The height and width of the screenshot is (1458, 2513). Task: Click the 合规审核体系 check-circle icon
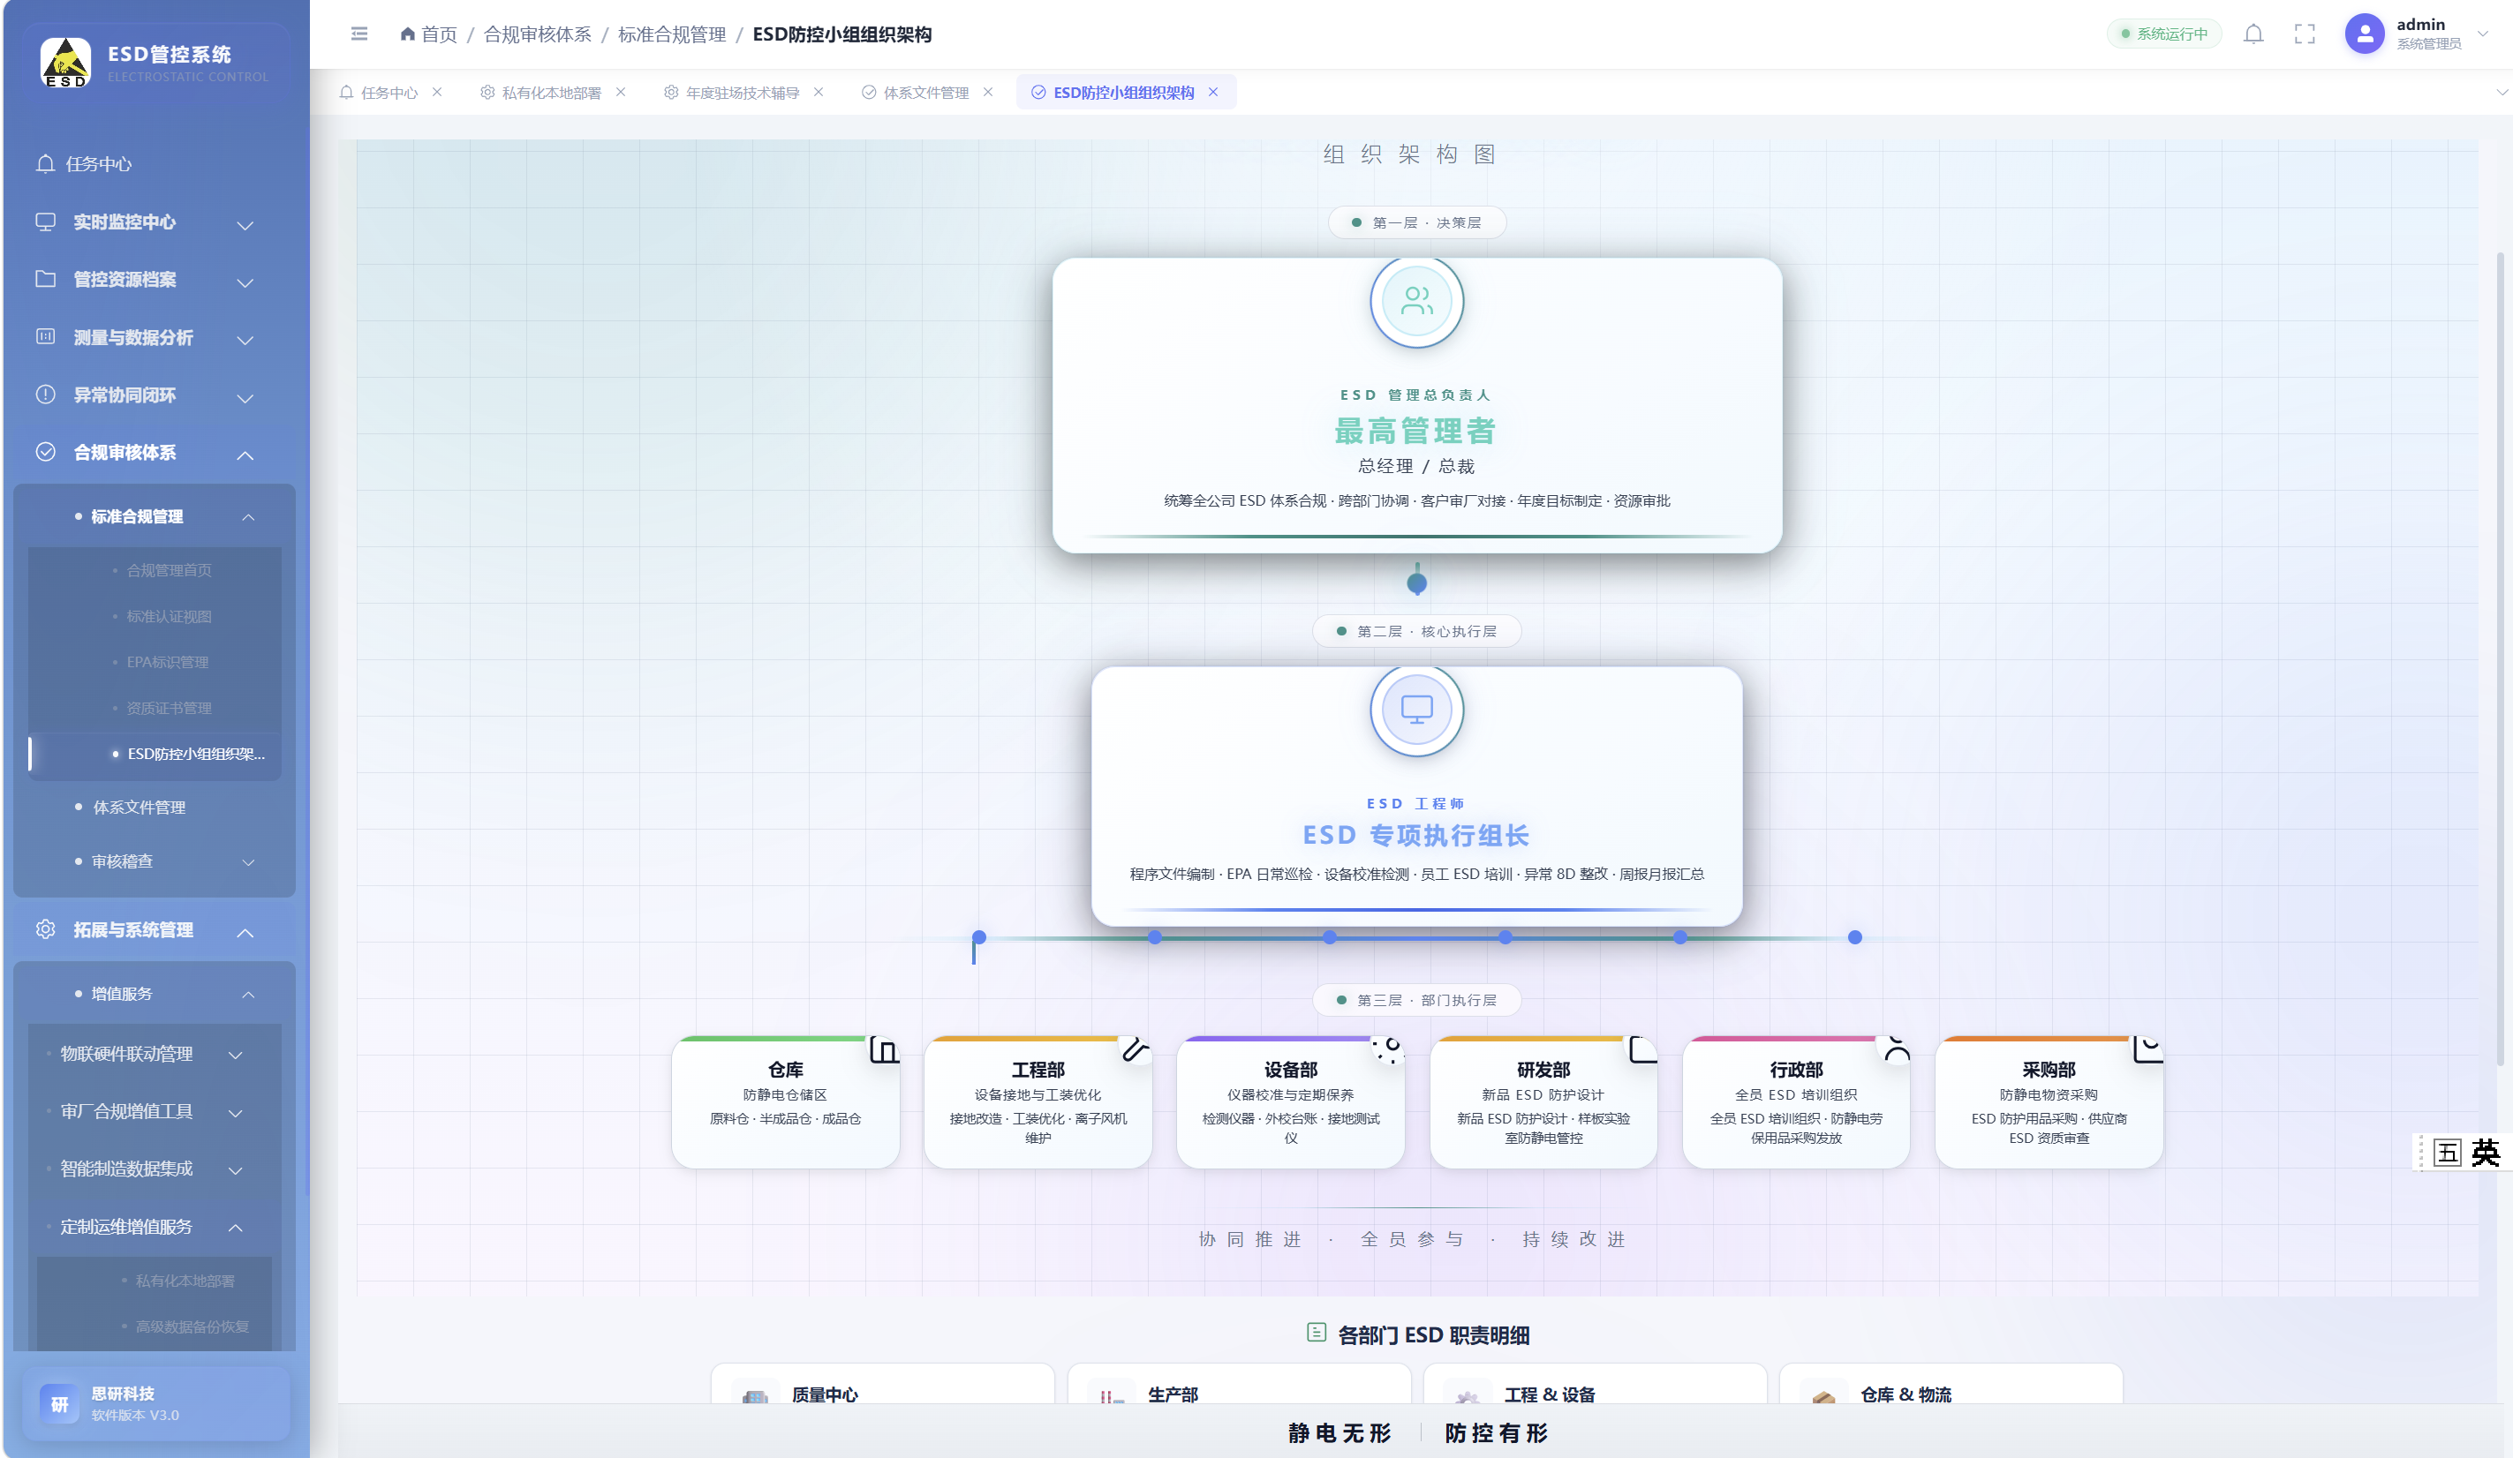point(45,452)
